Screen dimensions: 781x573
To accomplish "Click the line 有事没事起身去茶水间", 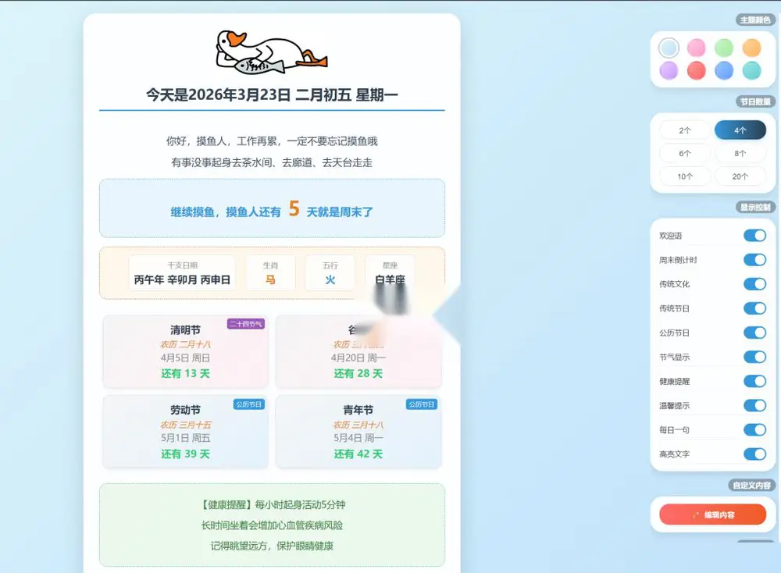I will [272, 163].
